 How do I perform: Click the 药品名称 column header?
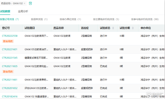click(59, 28)
